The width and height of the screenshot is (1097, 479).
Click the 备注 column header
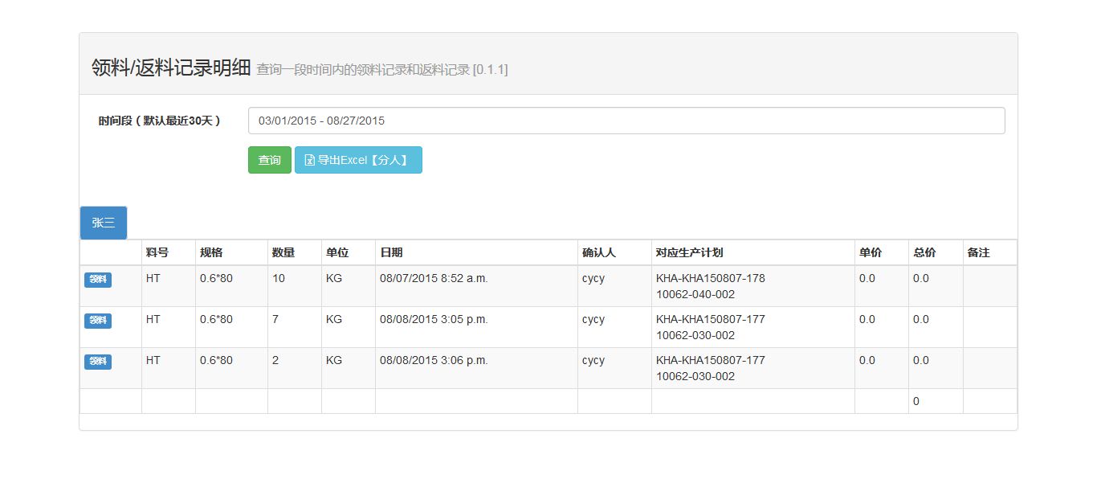click(978, 252)
